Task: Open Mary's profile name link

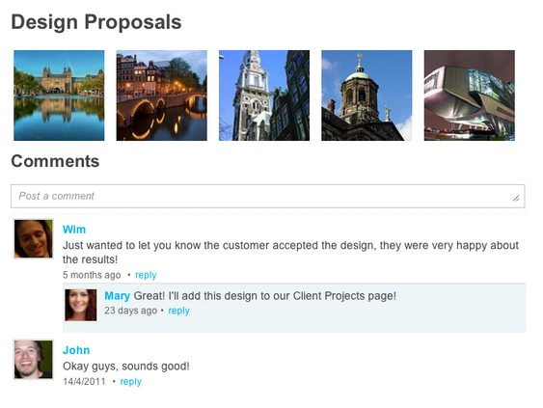Action: coord(118,296)
